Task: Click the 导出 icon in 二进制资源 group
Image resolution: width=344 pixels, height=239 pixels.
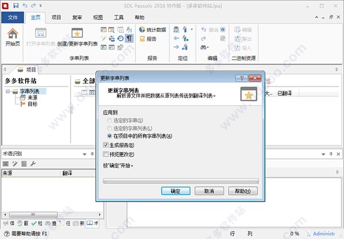Action: coord(237,38)
